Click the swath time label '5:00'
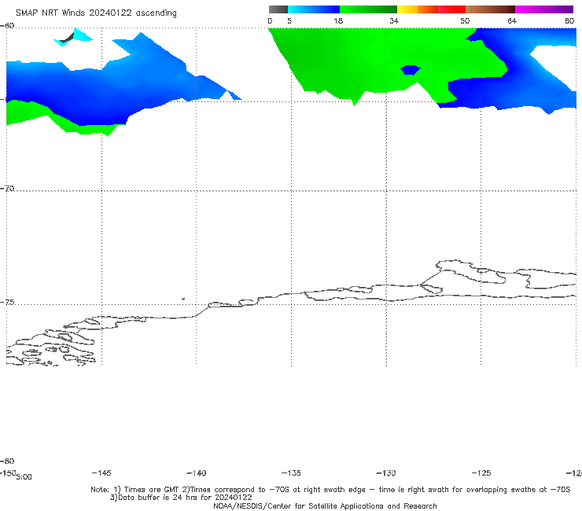The width and height of the screenshot is (582, 511). [x=24, y=477]
